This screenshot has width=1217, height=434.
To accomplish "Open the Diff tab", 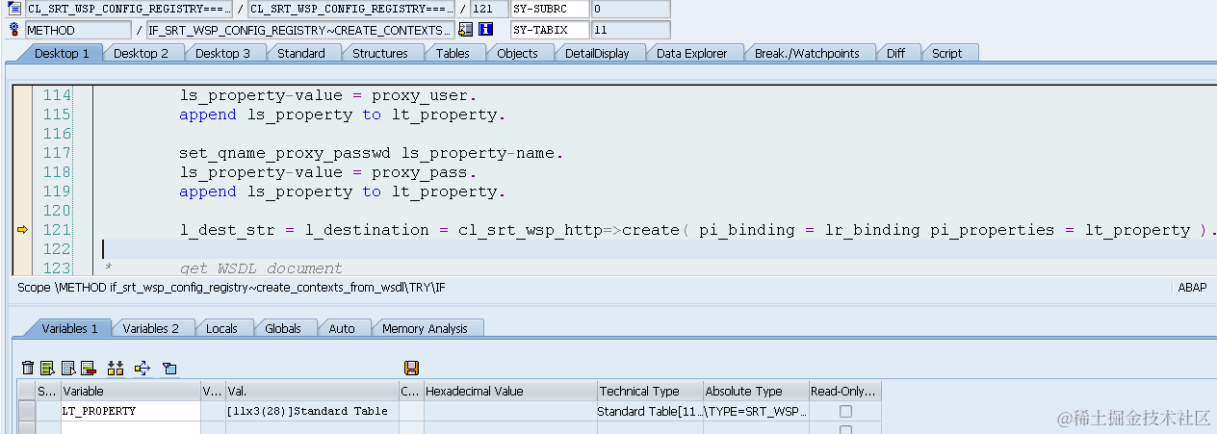I will 895,53.
